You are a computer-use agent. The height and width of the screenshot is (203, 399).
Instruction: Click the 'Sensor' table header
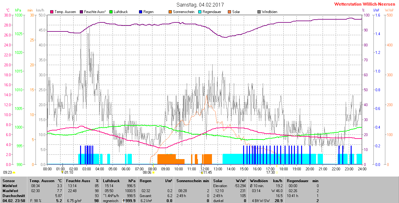pos(8,181)
